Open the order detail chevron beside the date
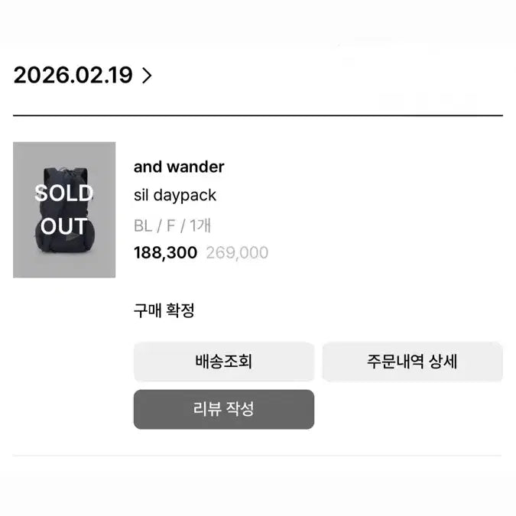This screenshot has height=516, width=516. coord(148,76)
